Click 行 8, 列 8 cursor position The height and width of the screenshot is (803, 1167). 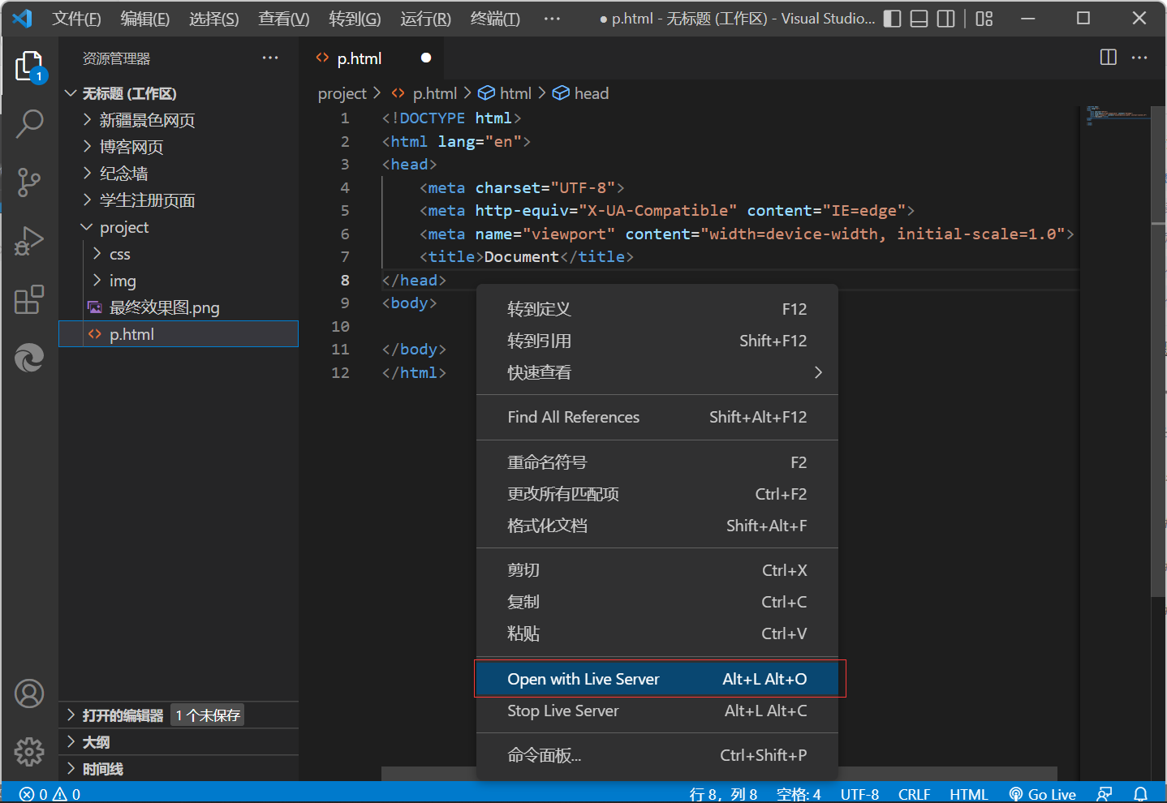[x=723, y=794]
